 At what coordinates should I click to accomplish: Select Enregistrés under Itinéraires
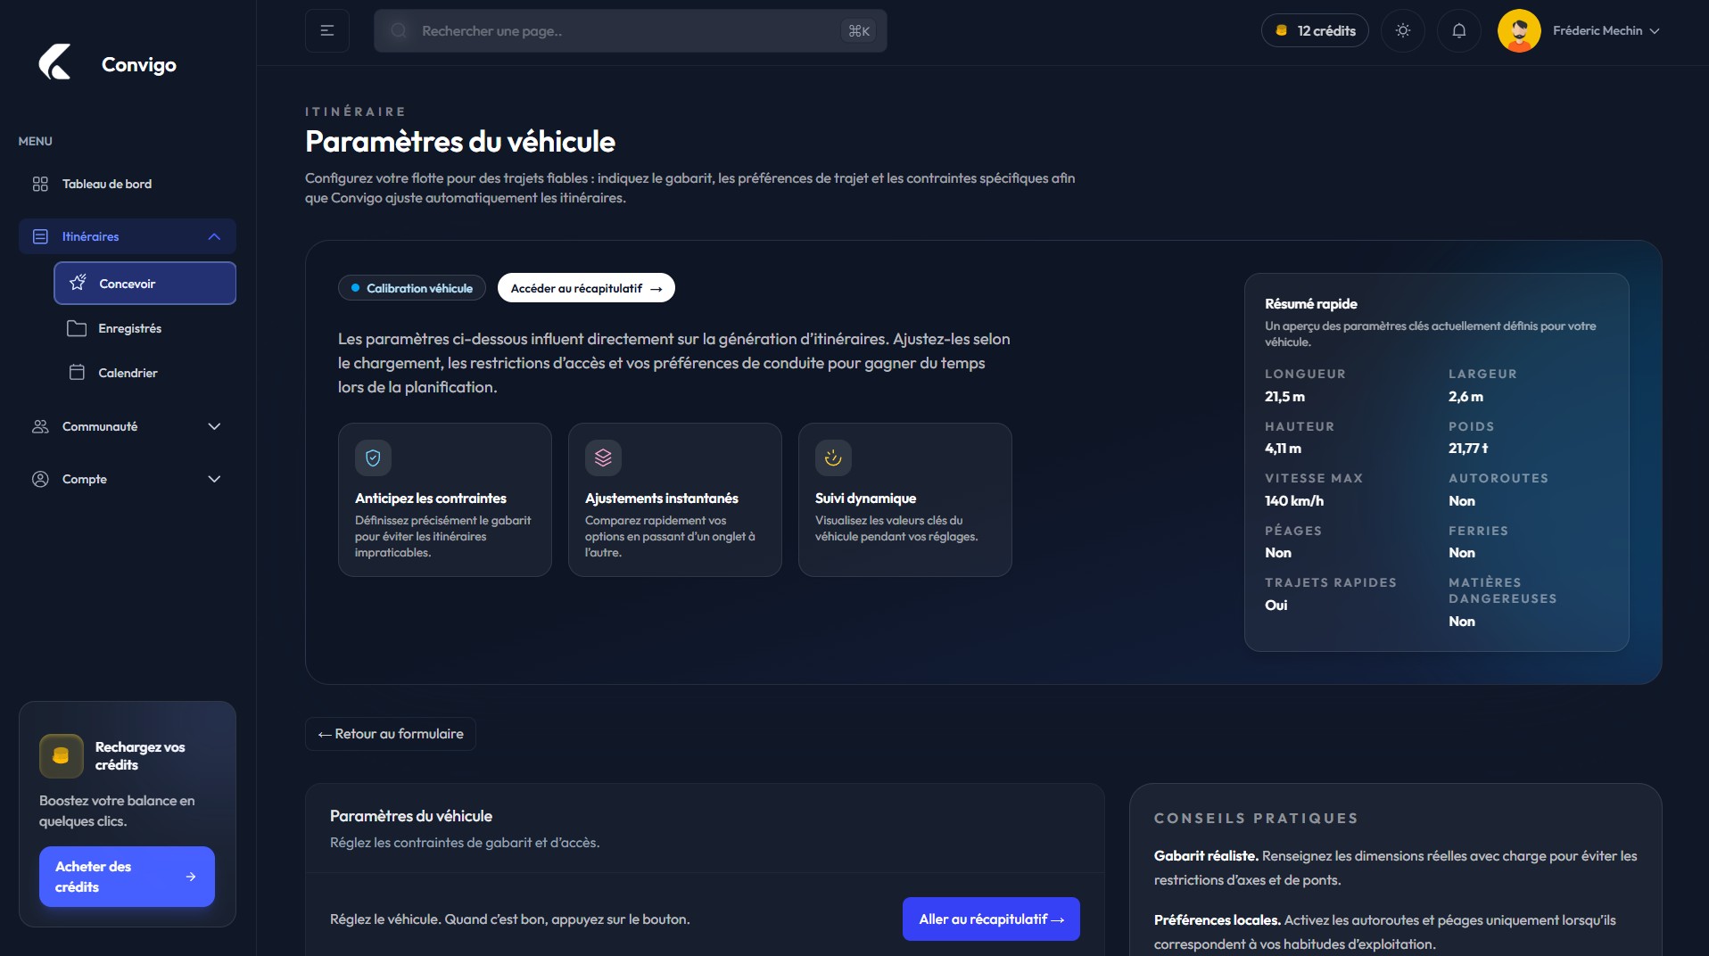click(129, 329)
